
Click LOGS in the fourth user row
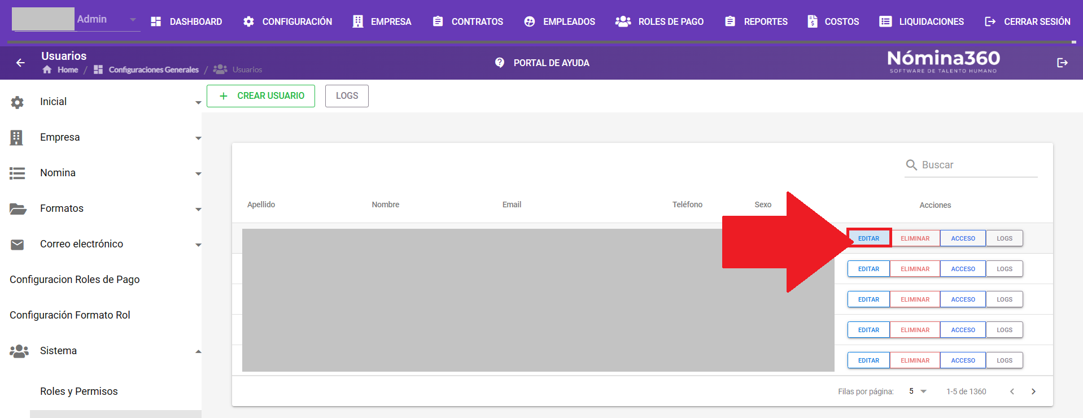tap(1005, 330)
